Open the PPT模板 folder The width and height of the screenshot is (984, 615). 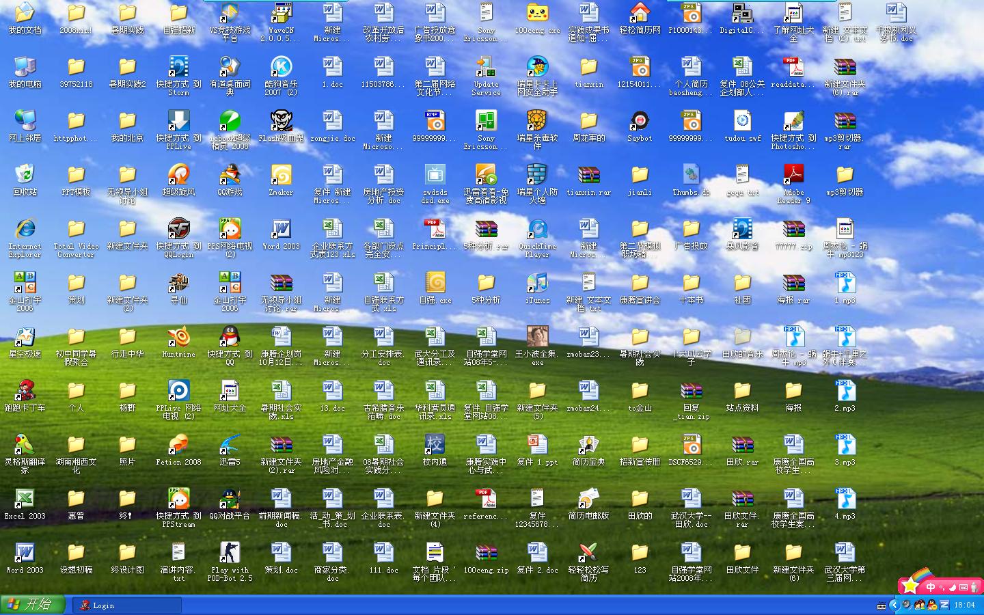[x=76, y=180]
